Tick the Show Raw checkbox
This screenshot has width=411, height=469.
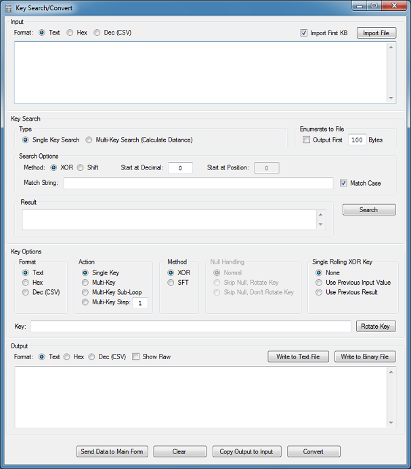(x=136, y=356)
